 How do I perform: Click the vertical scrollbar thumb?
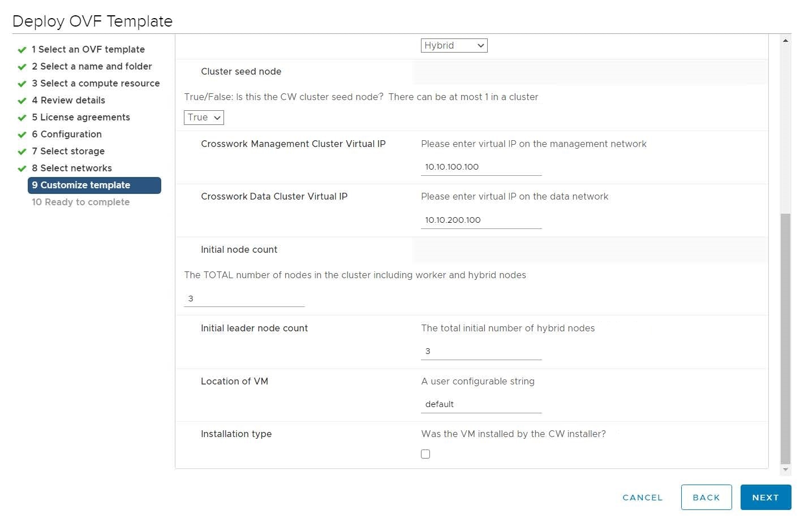click(785, 338)
